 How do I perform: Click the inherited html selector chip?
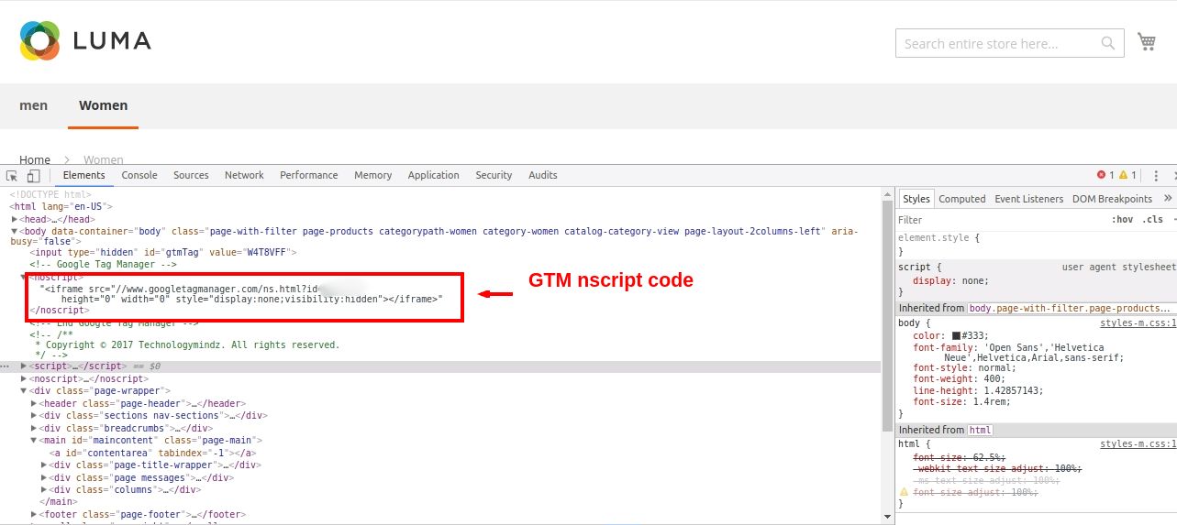coord(981,430)
